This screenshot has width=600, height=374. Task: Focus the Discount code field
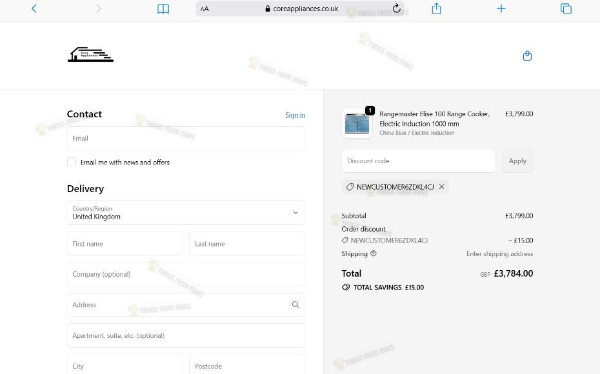tap(418, 161)
